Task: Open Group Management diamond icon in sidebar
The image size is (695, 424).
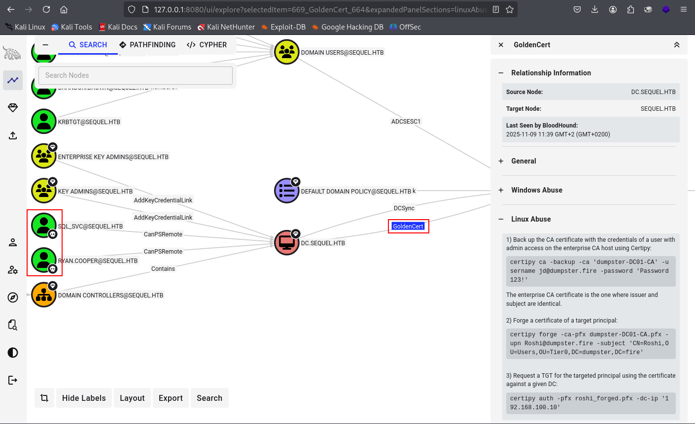Action: tap(13, 108)
